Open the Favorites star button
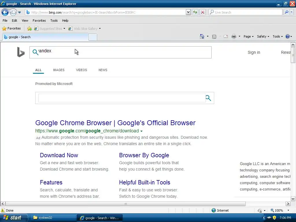The image size is (296, 222). [11, 29]
